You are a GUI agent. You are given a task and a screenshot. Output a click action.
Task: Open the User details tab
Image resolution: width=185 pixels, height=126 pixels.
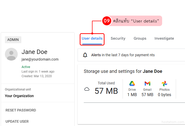coord(92,39)
